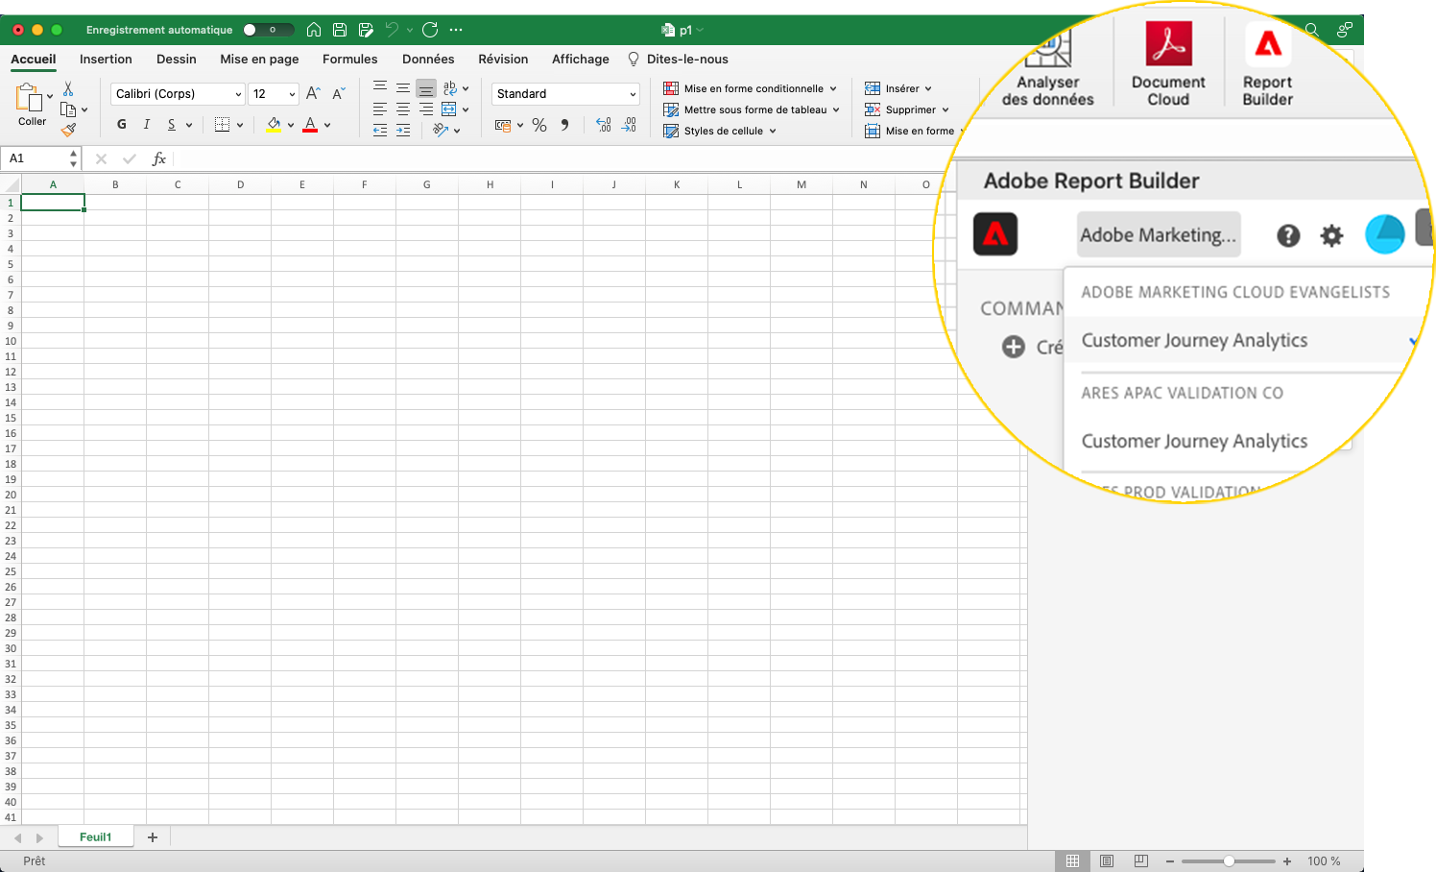Click the Insérer cells button
Viewport: 1436px width, 872px height.
(x=898, y=88)
